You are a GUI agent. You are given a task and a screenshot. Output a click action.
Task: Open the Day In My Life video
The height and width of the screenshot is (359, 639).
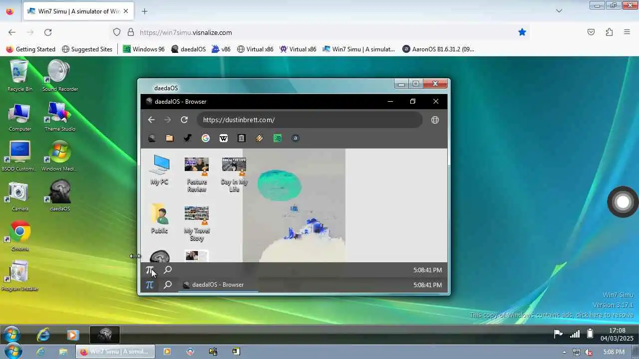point(234,175)
